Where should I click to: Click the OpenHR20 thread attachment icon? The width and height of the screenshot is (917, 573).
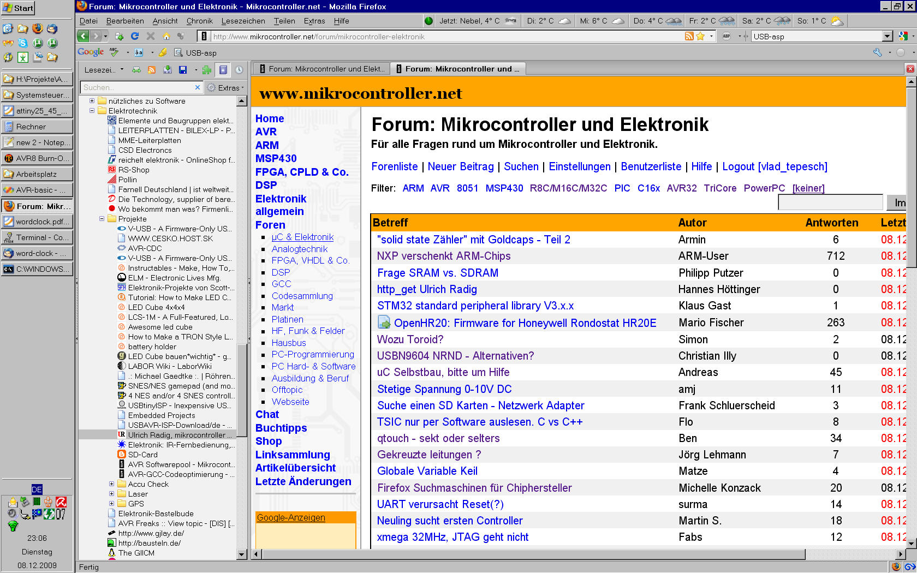[x=384, y=323]
